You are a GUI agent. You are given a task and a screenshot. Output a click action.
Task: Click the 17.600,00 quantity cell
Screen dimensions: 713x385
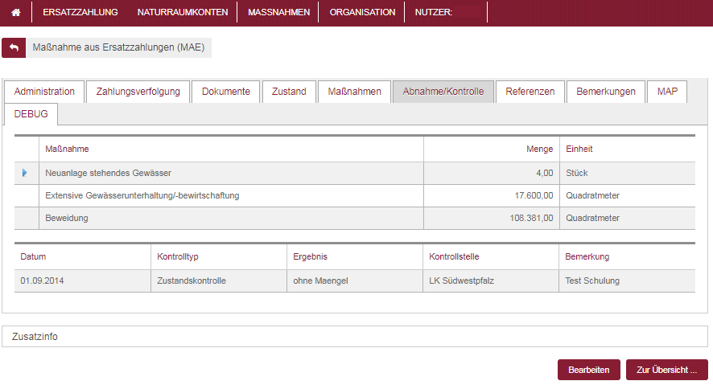(492, 195)
